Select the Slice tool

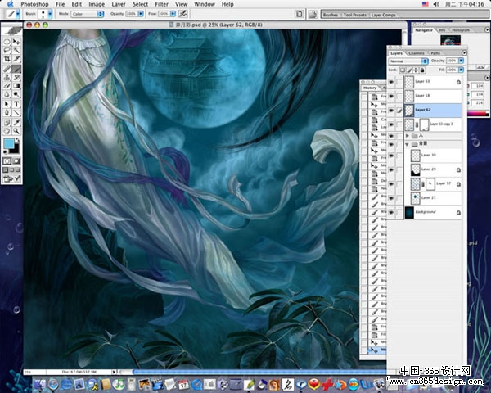(x=16, y=59)
